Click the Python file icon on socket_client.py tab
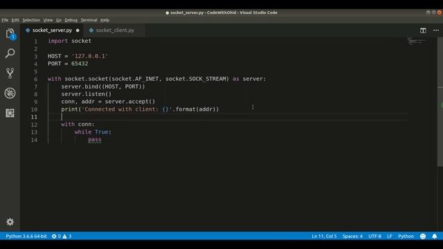Viewport: 443px width, 249px height. pyautogui.click(x=91, y=30)
